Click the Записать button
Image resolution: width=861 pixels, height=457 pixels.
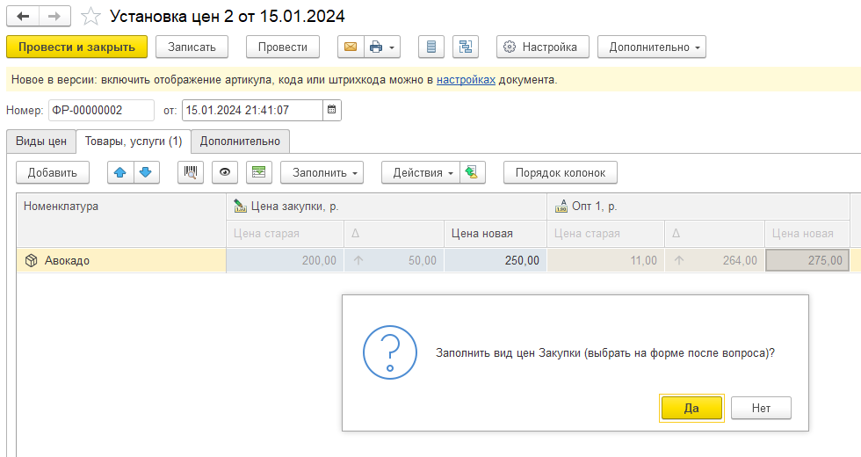point(192,47)
